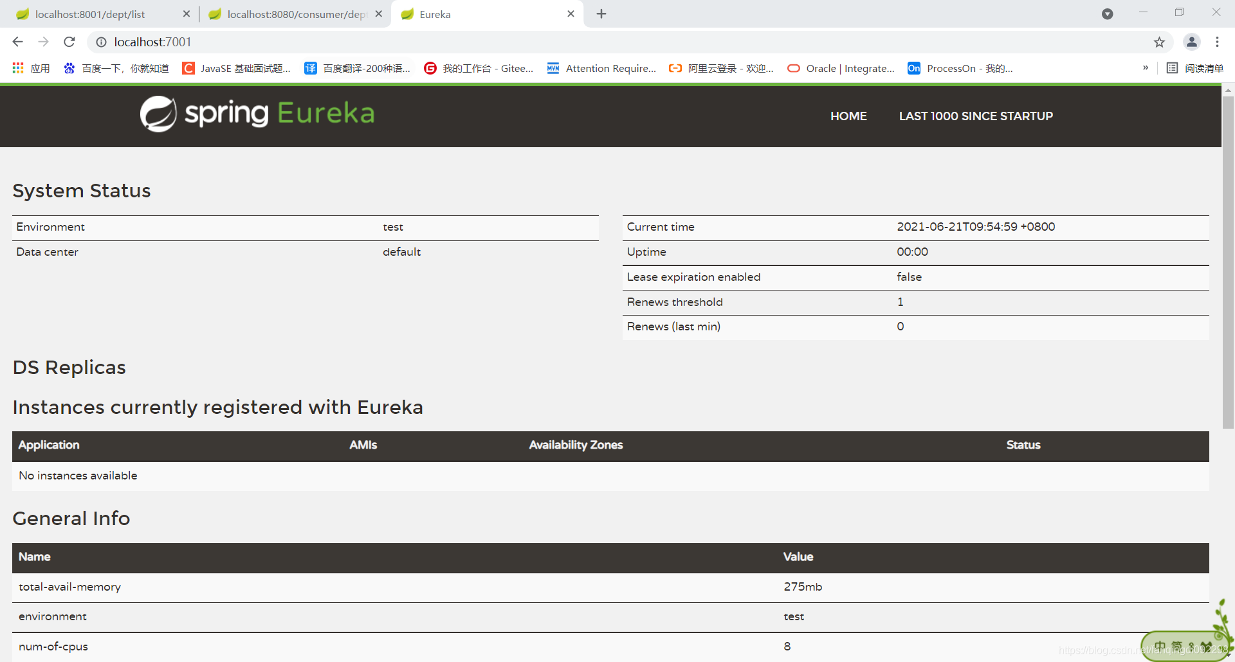Open the 阿里云登录 bookmark

(x=722, y=68)
